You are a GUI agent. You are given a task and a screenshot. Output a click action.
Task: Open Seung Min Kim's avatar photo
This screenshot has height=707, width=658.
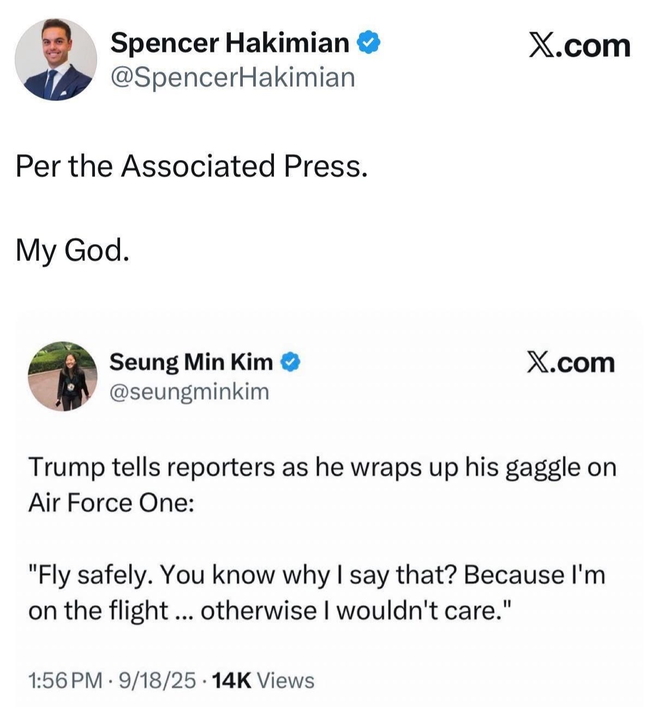[62, 376]
